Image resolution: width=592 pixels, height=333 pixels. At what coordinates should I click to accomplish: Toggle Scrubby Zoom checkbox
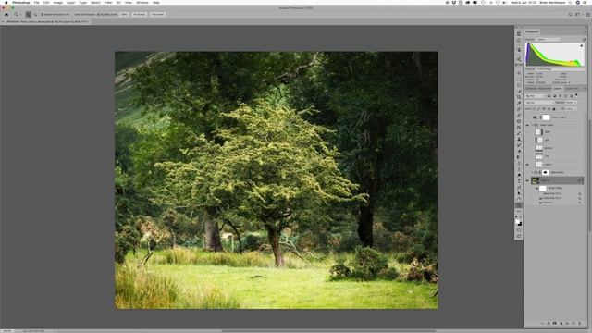pos(98,15)
